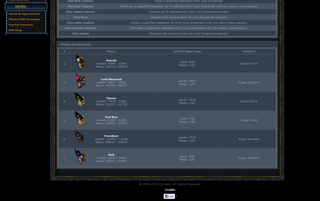This screenshot has height=201, width=320.
Task: Click Lord Alexsand's Super Sorcerer vocation
Action: (249, 83)
